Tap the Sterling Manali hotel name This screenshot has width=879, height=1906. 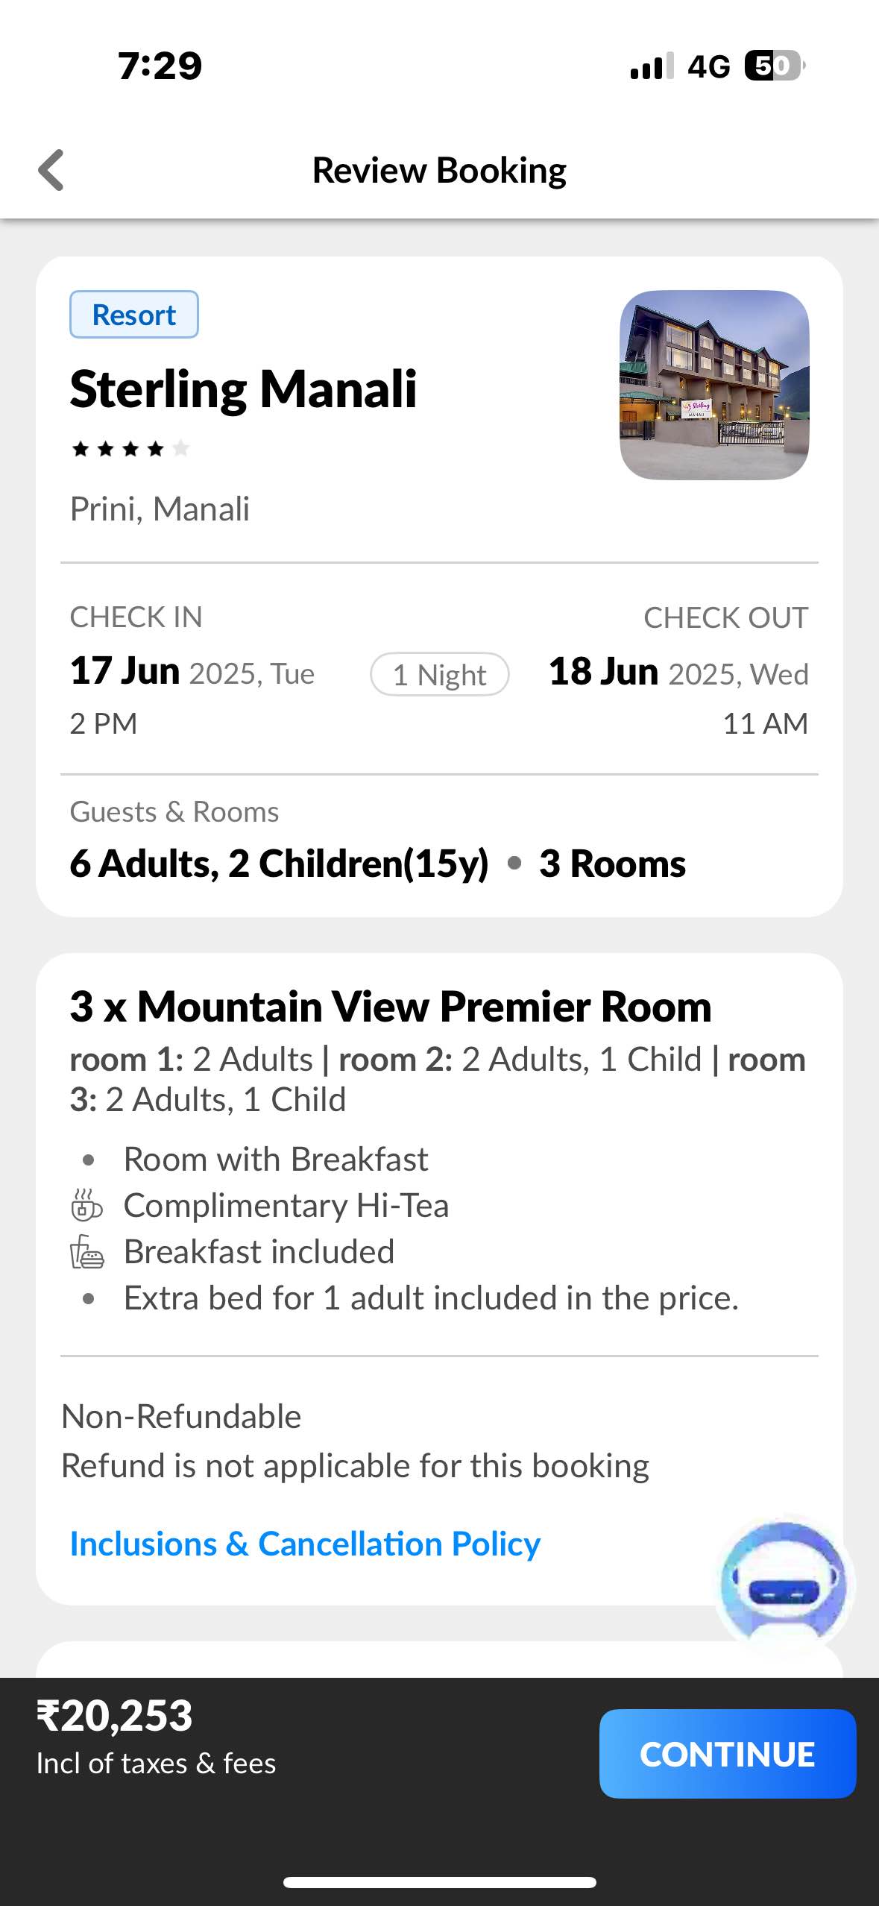[243, 389]
